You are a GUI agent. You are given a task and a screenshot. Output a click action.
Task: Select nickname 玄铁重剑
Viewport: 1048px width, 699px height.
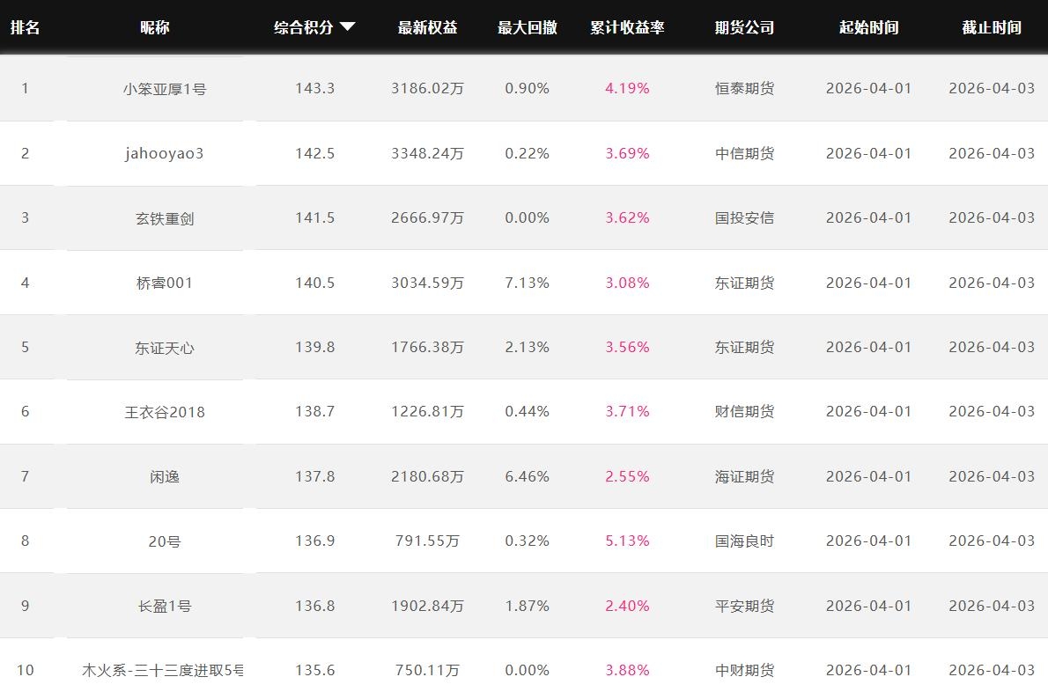[165, 218]
